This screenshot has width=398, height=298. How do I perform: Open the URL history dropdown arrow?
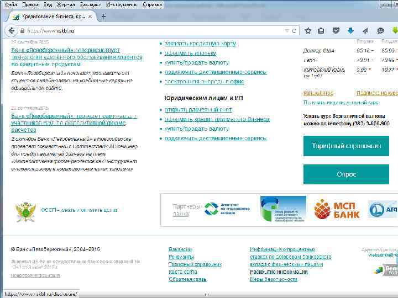click(x=287, y=31)
